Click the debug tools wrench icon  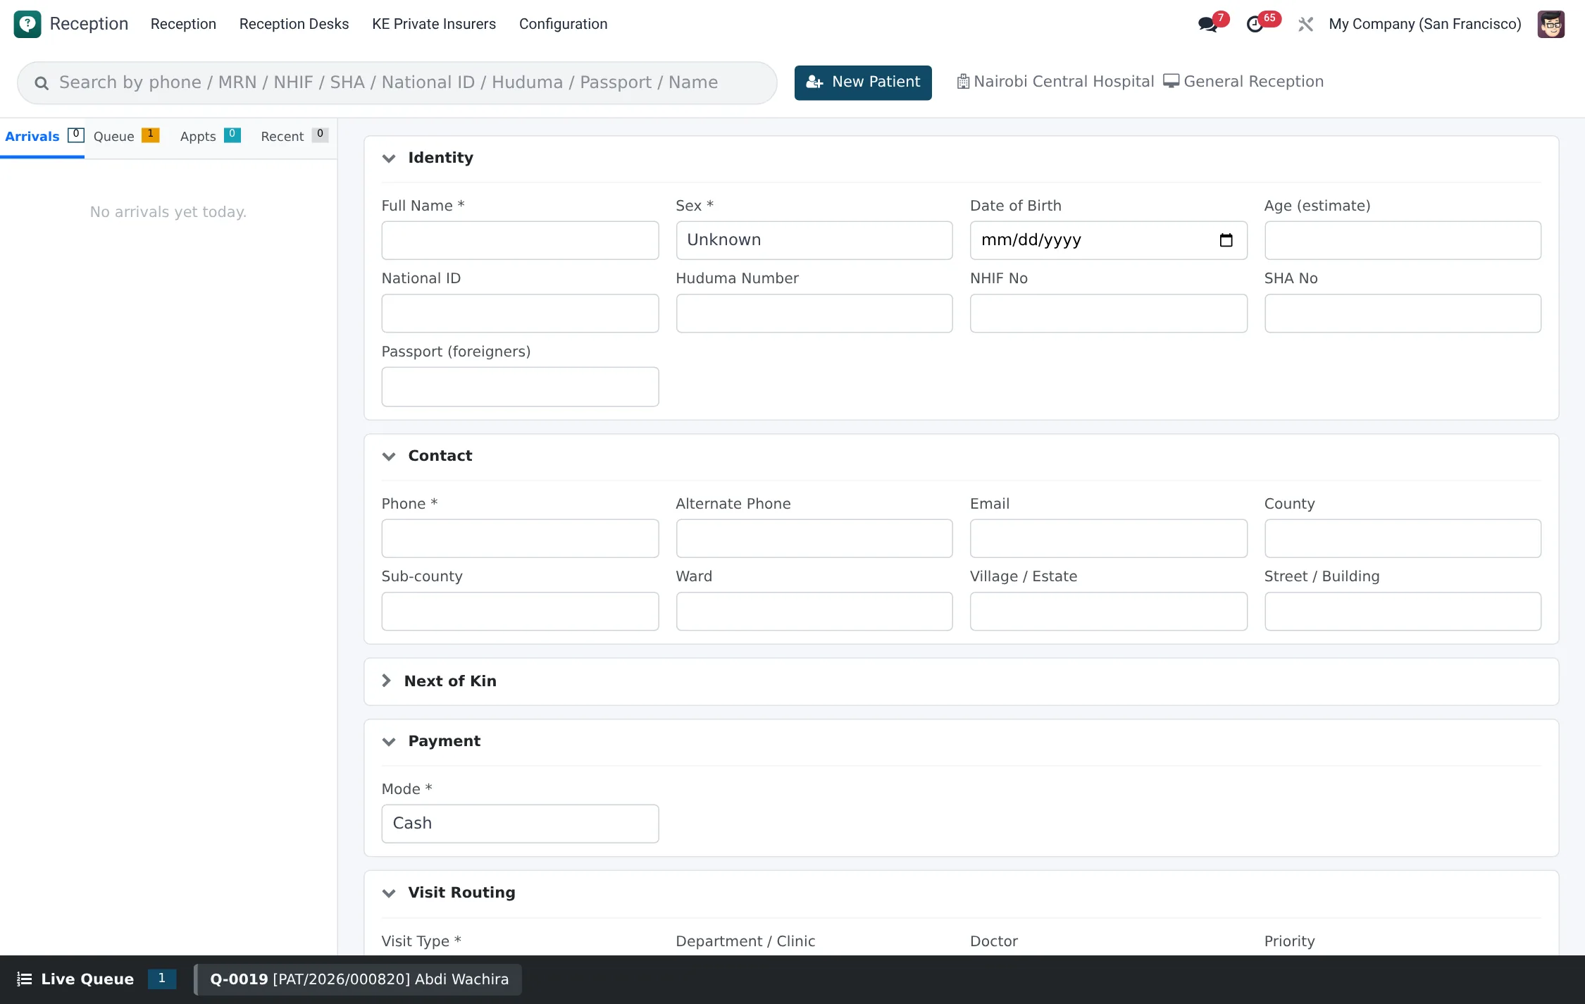[1305, 25]
